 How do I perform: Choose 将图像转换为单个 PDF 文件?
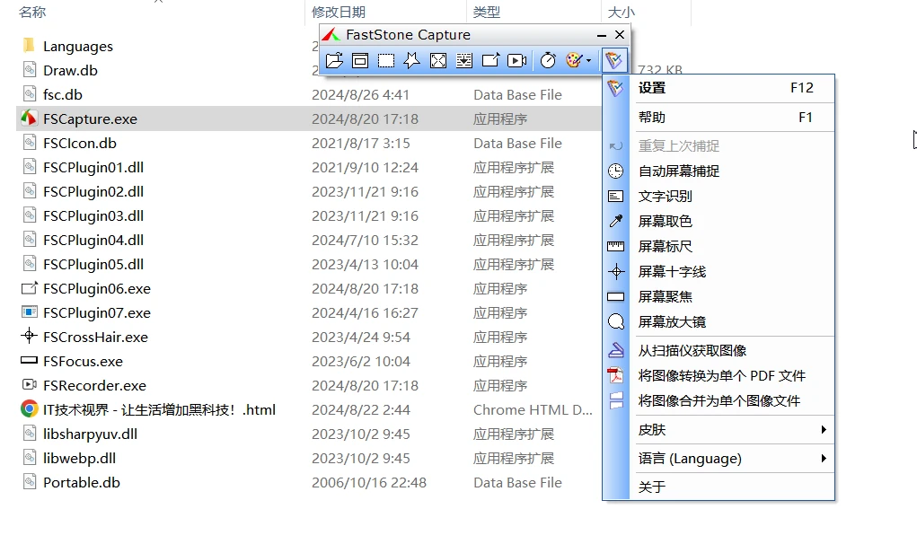click(732, 376)
